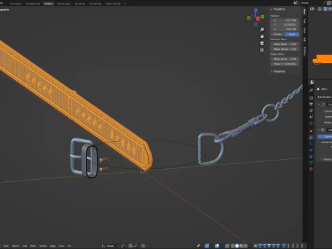Set transform to Global
The width and height of the screenshot is (332, 249).
[x=278, y=34]
